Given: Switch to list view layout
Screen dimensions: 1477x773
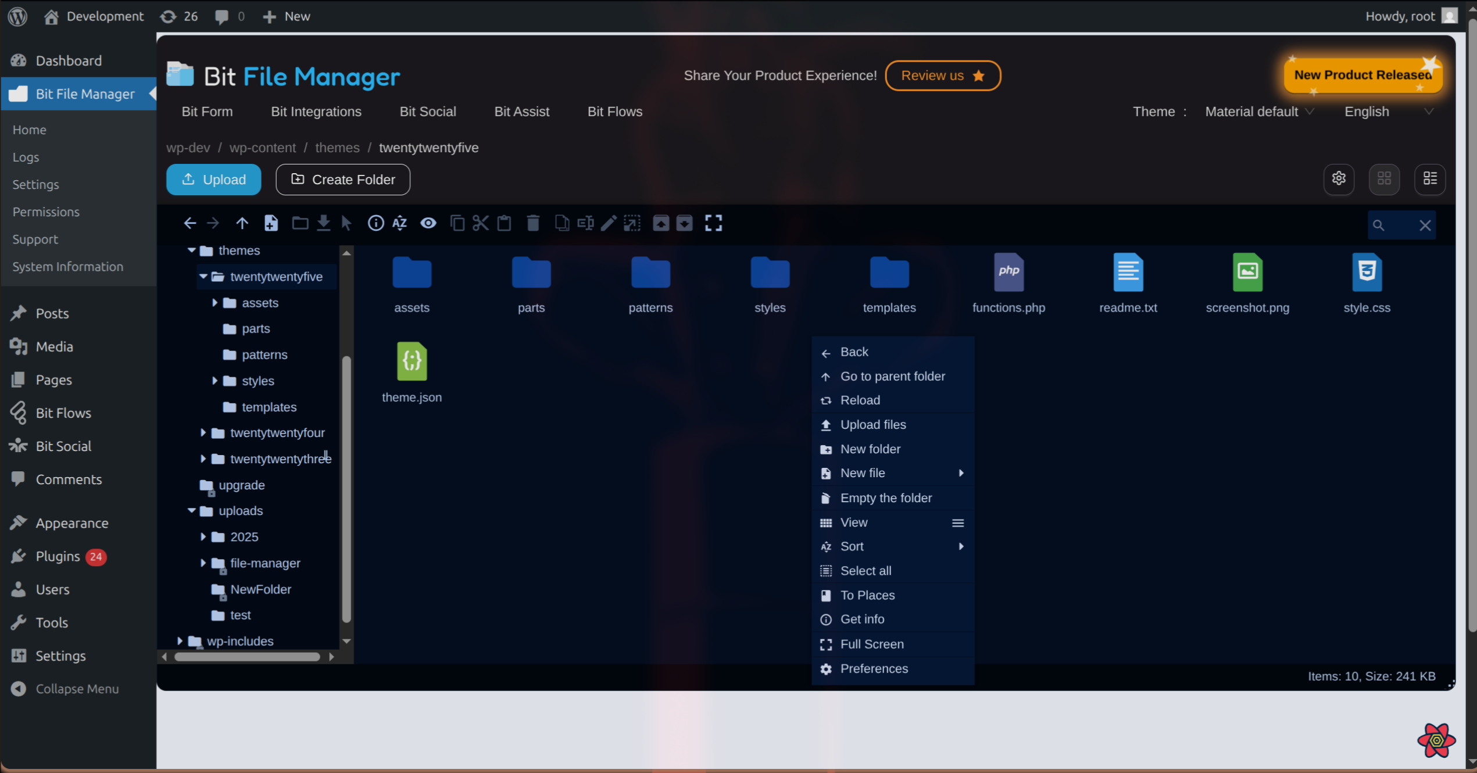Looking at the screenshot, I should pos(1430,179).
